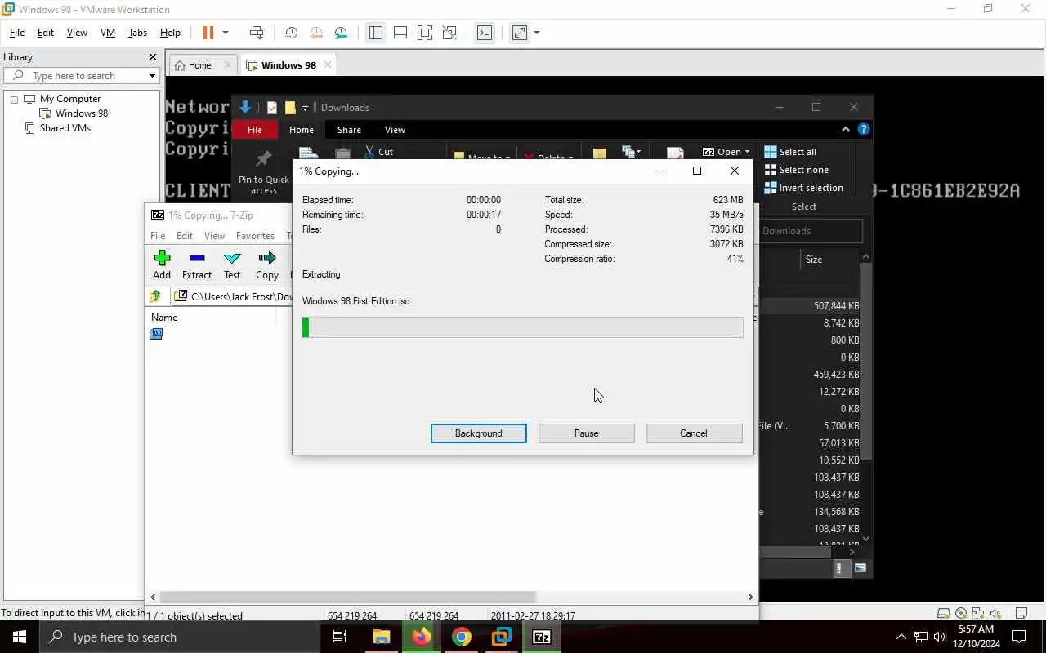Switch Explorer to large icons view

[860, 568]
